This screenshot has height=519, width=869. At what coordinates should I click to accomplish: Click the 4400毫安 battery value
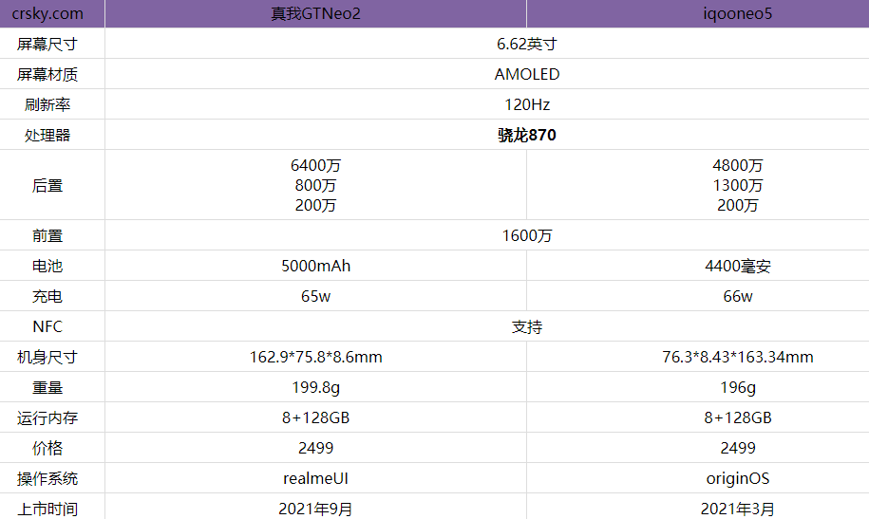point(737,266)
